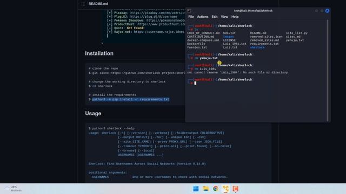The height and width of the screenshot is (194, 346).
Task: Click site_list.py in terminal listing
Action: 297,33
